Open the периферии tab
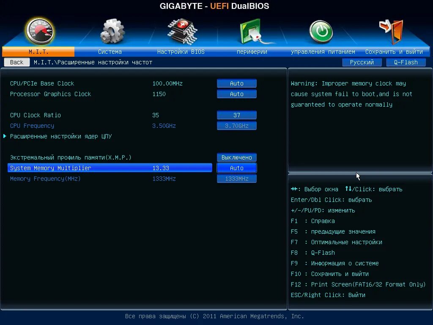 (x=252, y=52)
